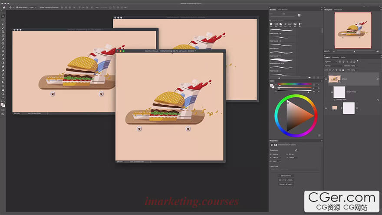Screen dimensions: 382x215
Task: Open the Auto-Select Layer dropdown
Action: (x=32, y=7)
